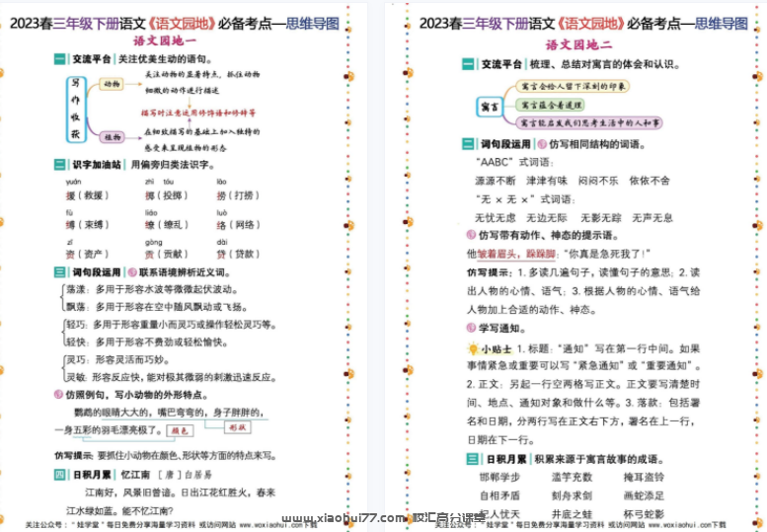This screenshot has height=532, width=767.
Task: Click the teal 三 icon beside 积累来源于寓言故事的成语
Action: pos(472,459)
